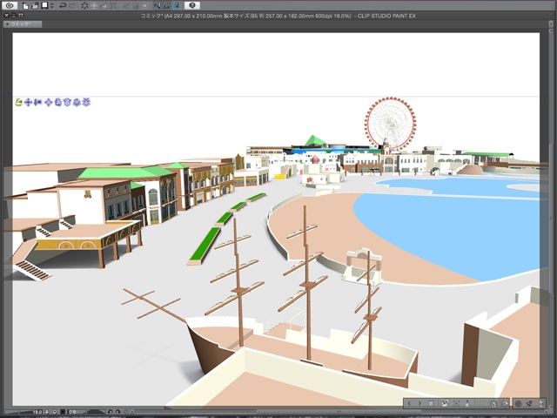The height and width of the screenshot is (418, 557).
Task: Switch to the コミック document tab
Action: pos(23,24)
